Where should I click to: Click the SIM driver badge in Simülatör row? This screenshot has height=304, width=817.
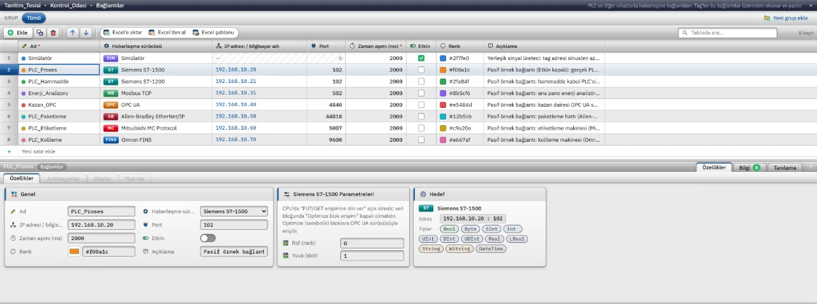click(x=110, y=58)
